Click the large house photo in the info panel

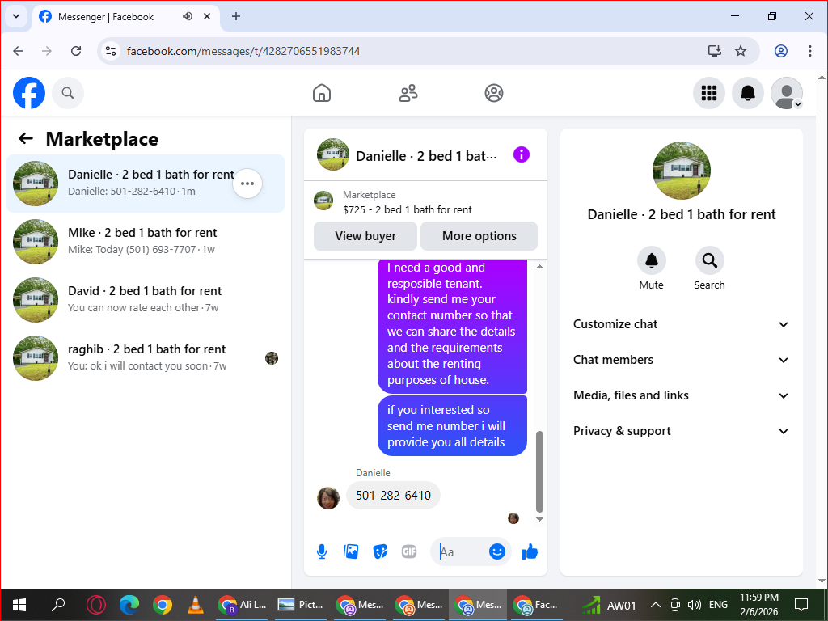pyautogui.click(x=681, y=171)
